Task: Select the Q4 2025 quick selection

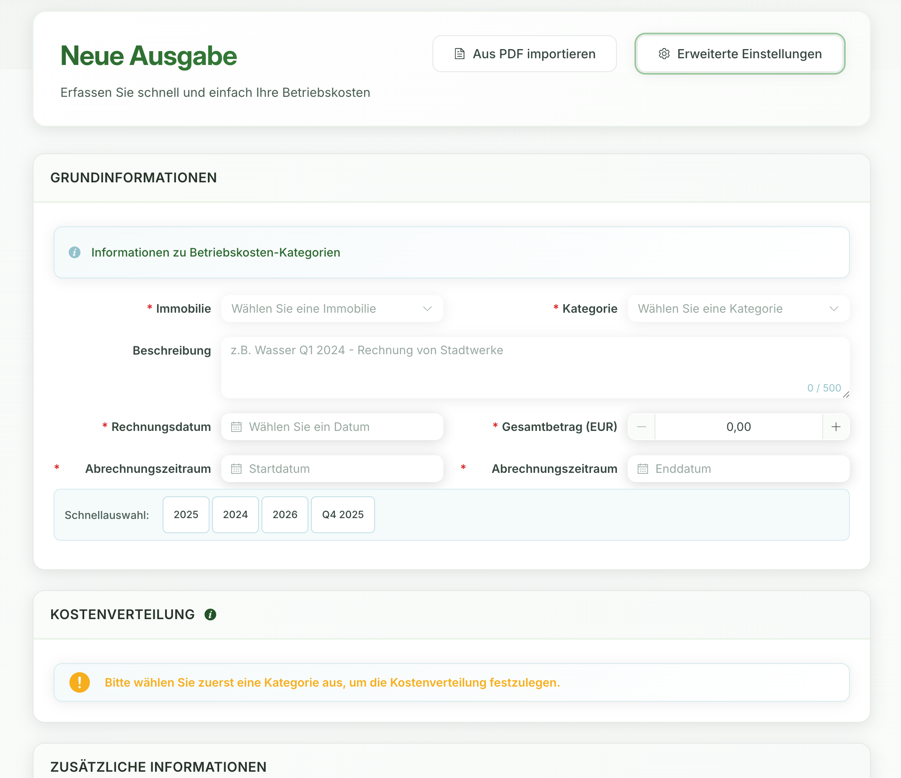Action: (x=342, y=514)
